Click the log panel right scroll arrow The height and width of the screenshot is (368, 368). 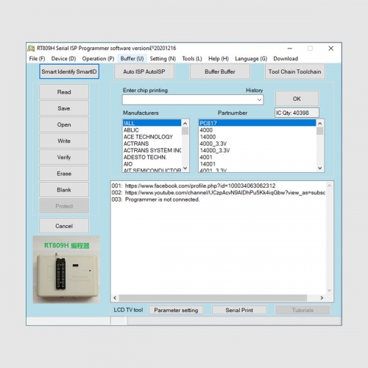322,298
